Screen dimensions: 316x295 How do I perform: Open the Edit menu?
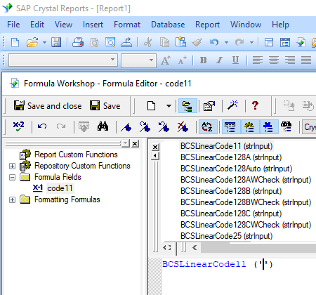tap(37, 25)
